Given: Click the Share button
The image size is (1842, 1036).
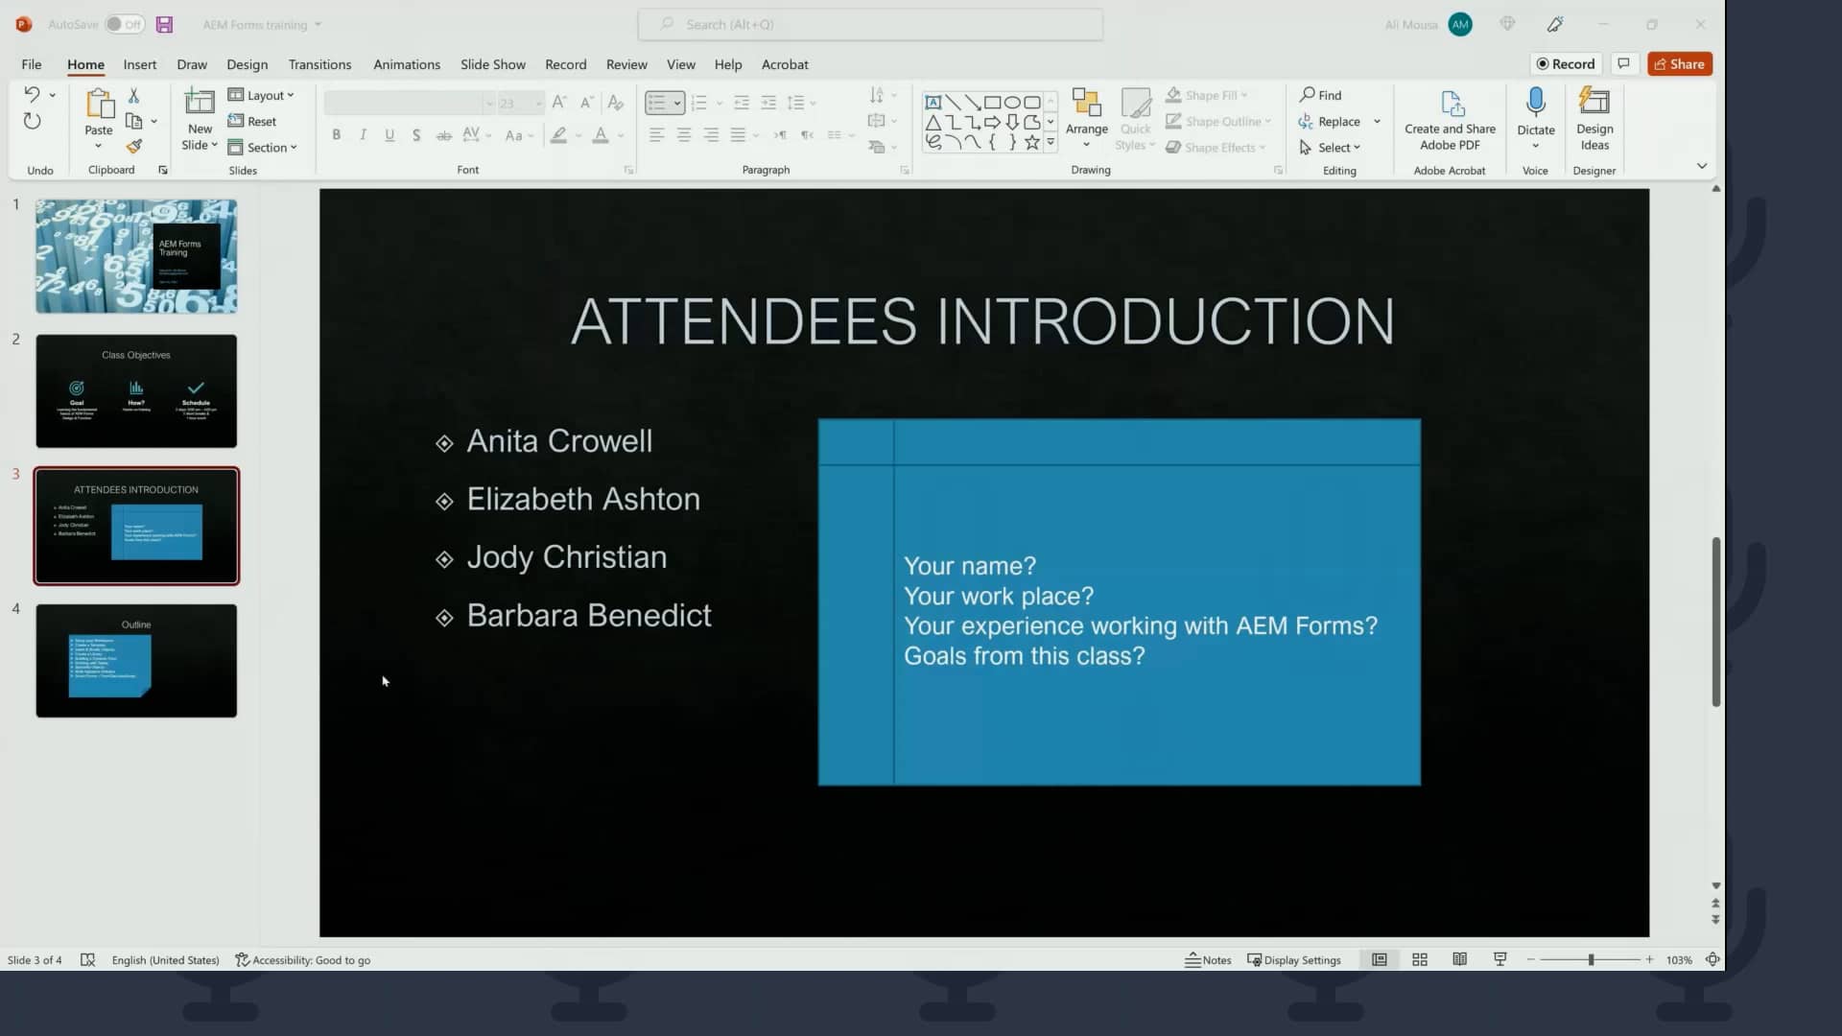Looking at the screenshot, I should pyautogui.click(x=1680, y=63).
